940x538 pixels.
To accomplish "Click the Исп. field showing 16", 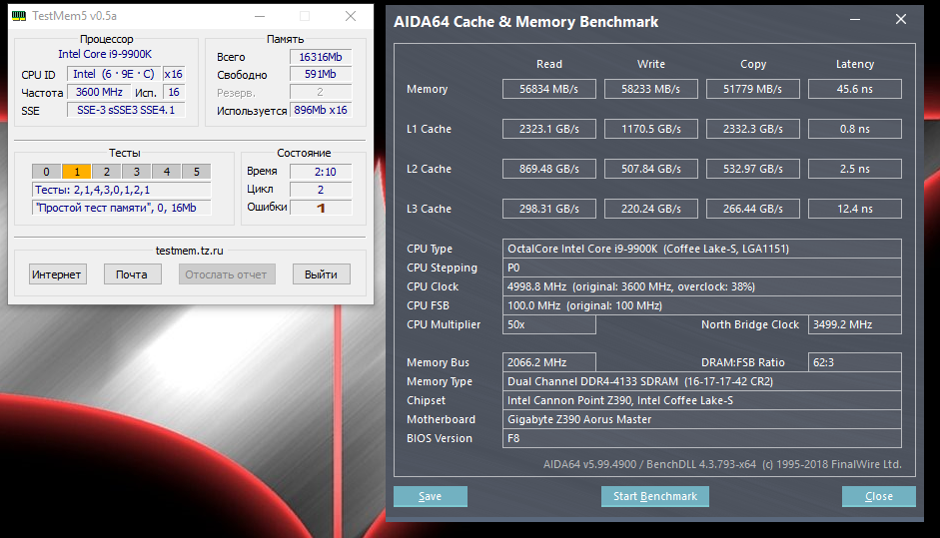I will (173, 92).
